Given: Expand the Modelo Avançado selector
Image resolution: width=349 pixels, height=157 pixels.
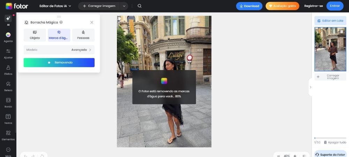Looking at the screenshot, I should [59, 50].
